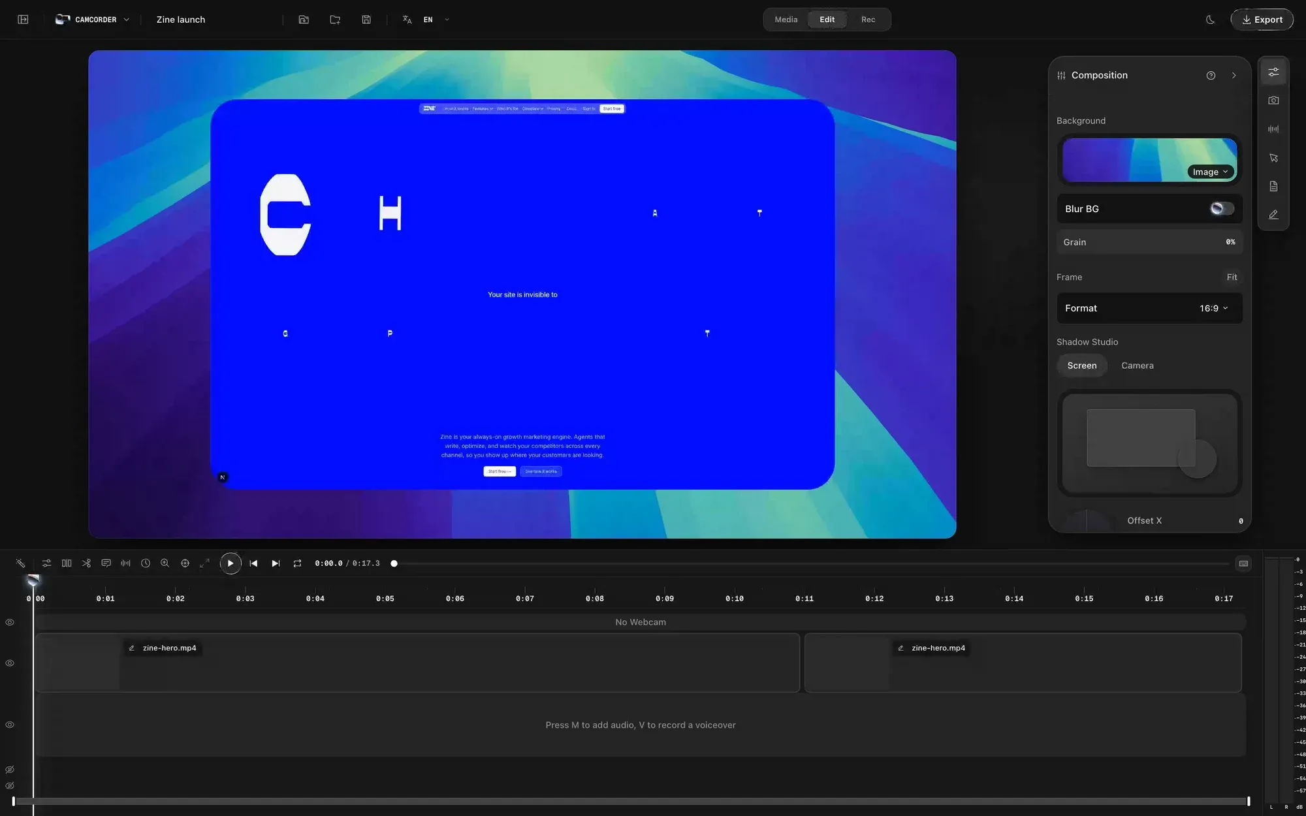The height and width of the screenshot is (816, 1306).
Task: Open the audio waveform settings in right sidebar
Action: click(1273, 129)
